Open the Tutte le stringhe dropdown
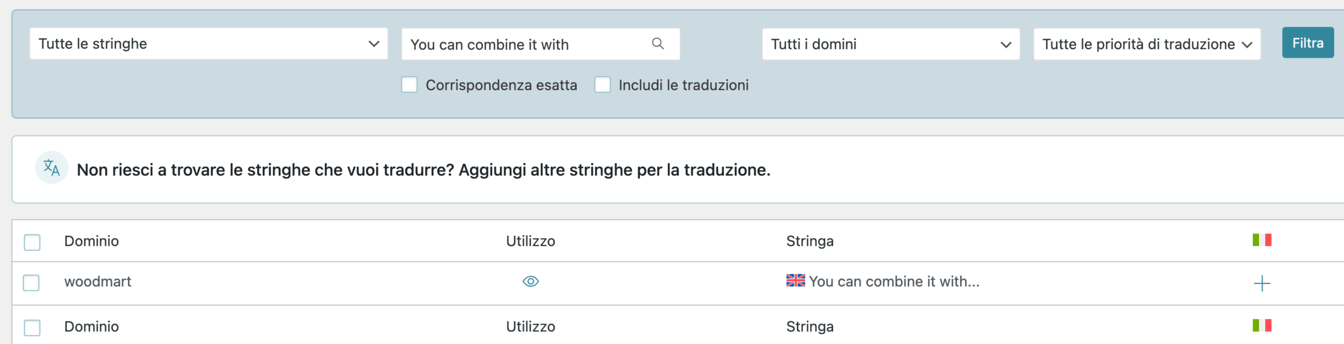Viewport: 1344px width, 344px height. pyautogui.click(x=209, y=44)
